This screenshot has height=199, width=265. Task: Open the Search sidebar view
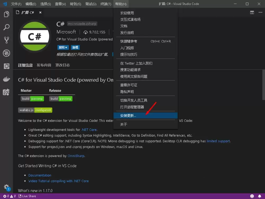tap(7, 27)
